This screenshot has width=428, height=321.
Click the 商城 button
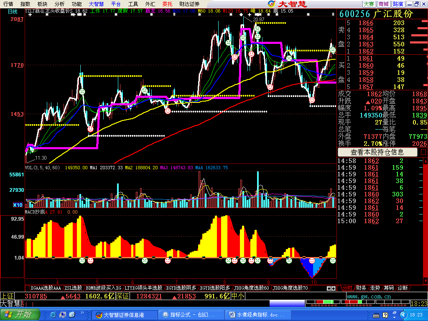[x=383, y=4]
